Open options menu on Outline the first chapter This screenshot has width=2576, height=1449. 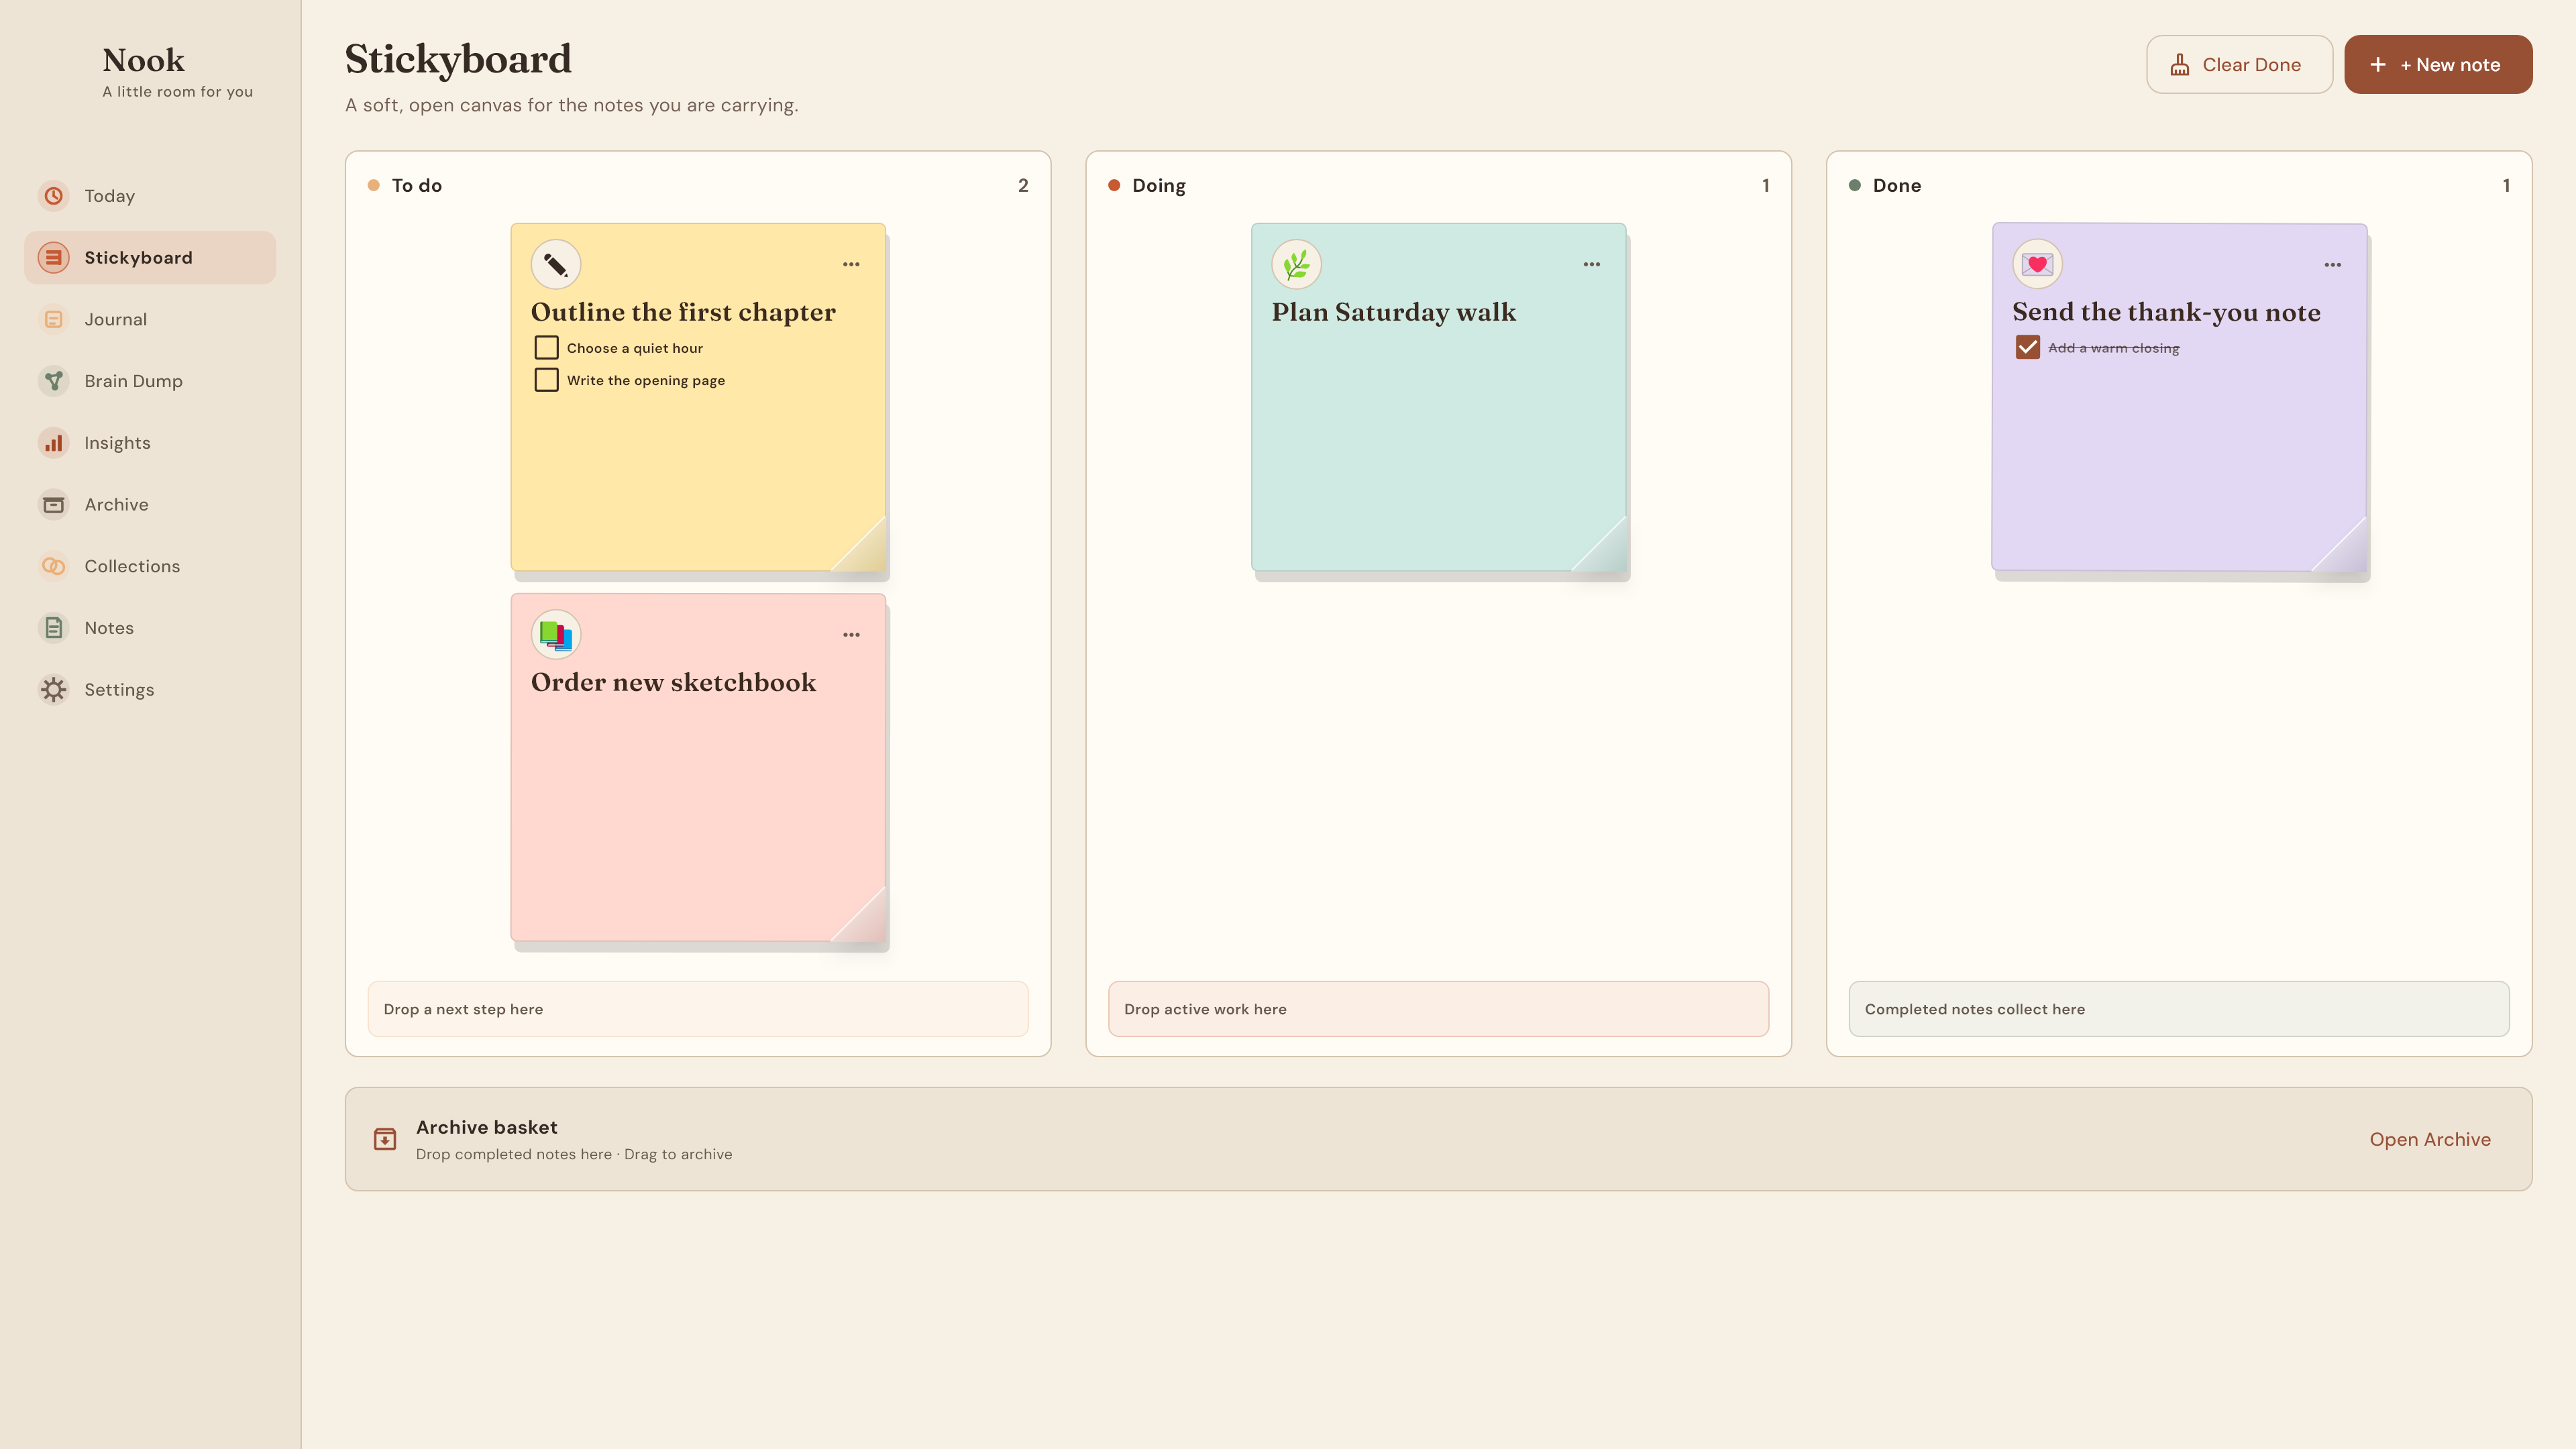[x=851, y=265]
